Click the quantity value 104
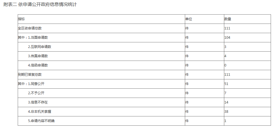 click(x=227, y=38)
